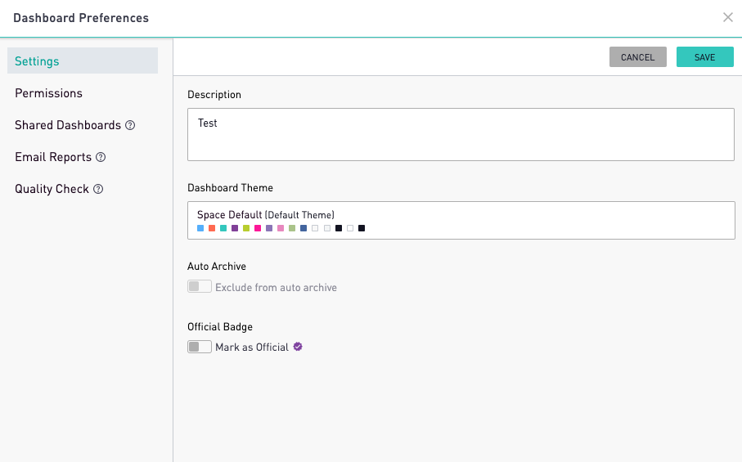Click the light blue theme swatch
The width and height of the screenshot is (742, 462).
200,228
